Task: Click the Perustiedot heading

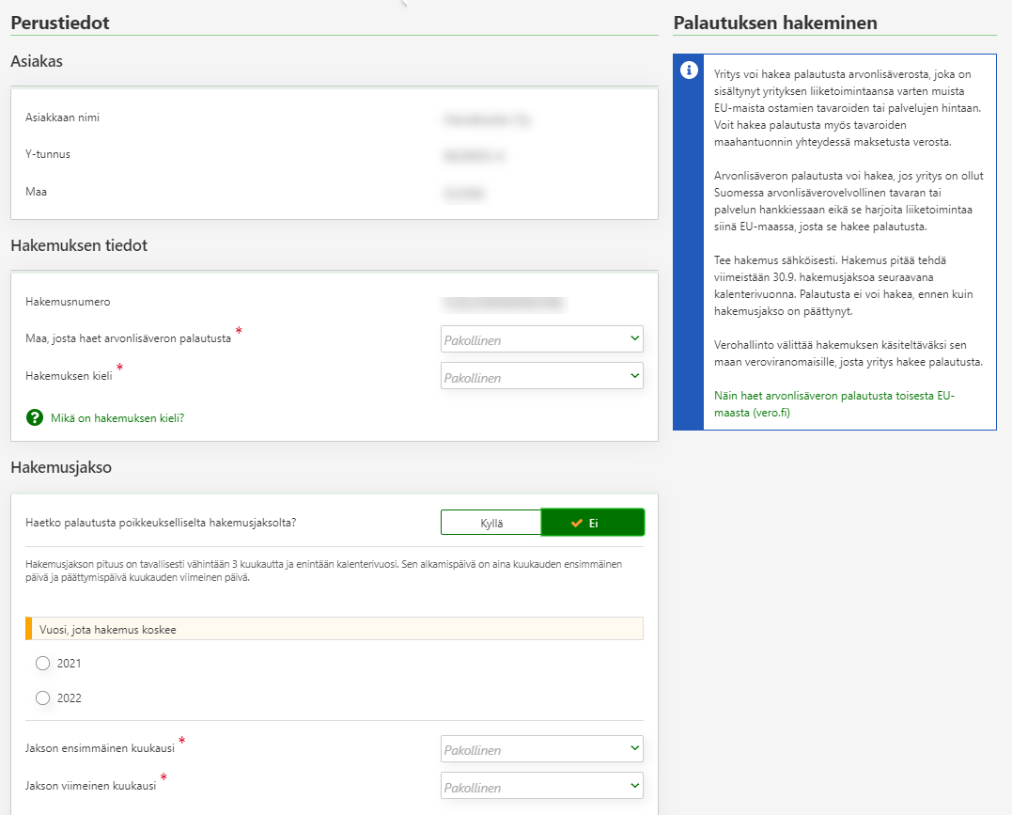Action: [x=60, y=23]
